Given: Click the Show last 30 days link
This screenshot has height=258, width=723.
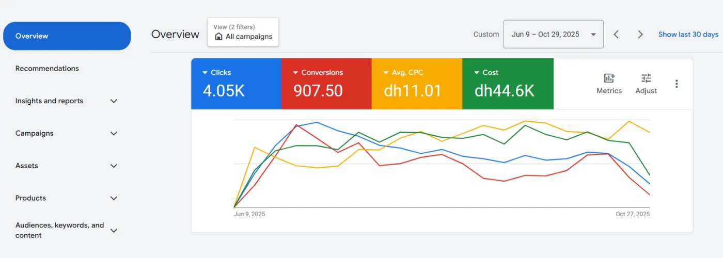Looking at the screenshot, I should (x=688, y=35).
